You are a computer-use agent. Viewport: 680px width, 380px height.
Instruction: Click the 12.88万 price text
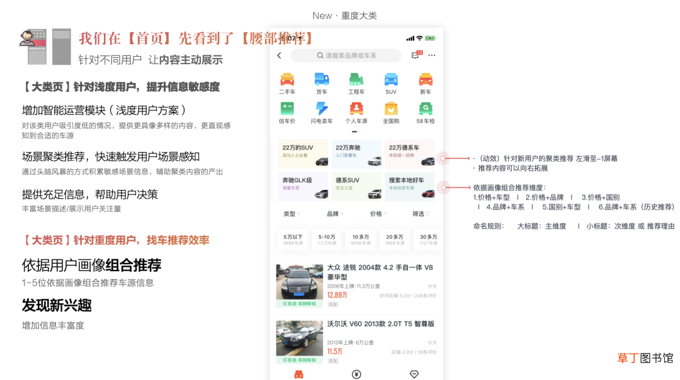coord(337,295)
